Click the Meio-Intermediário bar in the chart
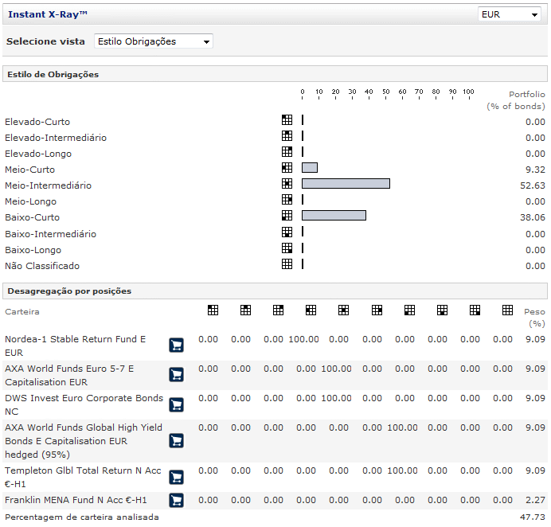The height and width of the screenshot is (527, 551). (x=346, y=183)
